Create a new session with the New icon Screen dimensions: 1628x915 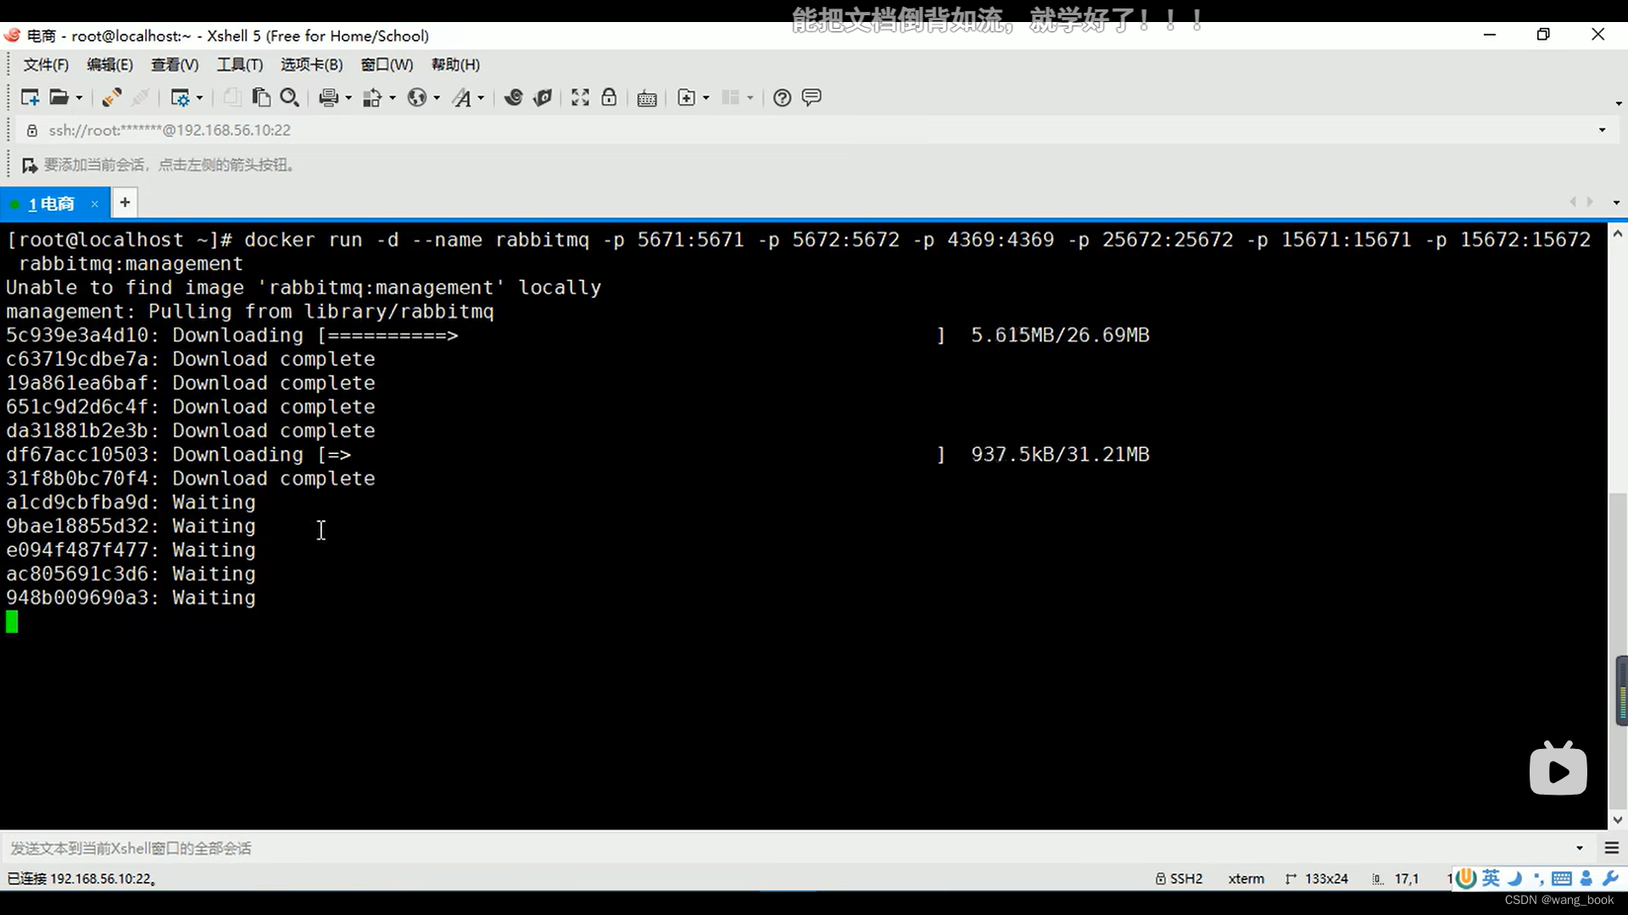(30, 98)
